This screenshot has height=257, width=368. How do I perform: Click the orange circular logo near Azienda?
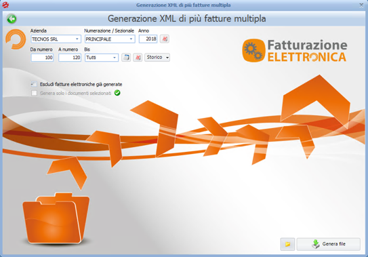click(x=16, y=39)
